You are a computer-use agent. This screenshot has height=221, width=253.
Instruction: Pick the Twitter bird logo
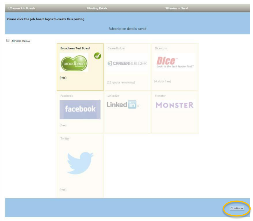pos(80,163)
